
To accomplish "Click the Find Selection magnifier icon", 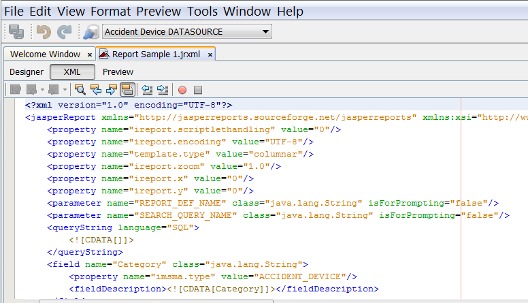I will [80, 89].
